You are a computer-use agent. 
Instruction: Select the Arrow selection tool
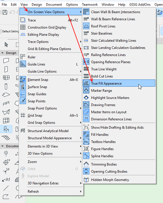(6, 45)
